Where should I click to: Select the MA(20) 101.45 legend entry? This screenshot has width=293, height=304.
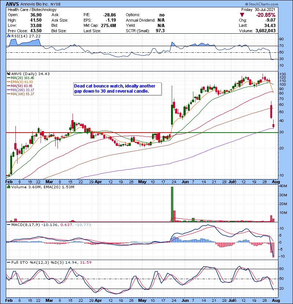[21, 78]
